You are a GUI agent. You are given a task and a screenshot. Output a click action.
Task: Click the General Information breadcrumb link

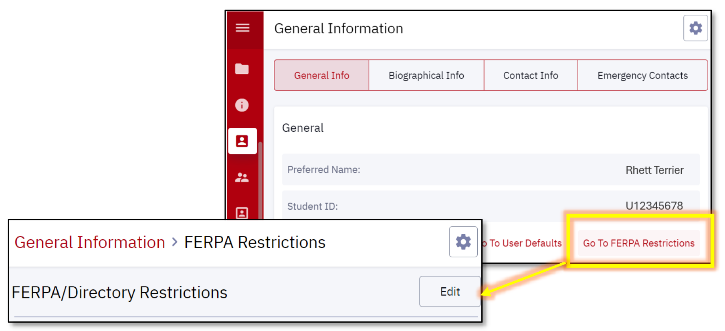point(90,242)
